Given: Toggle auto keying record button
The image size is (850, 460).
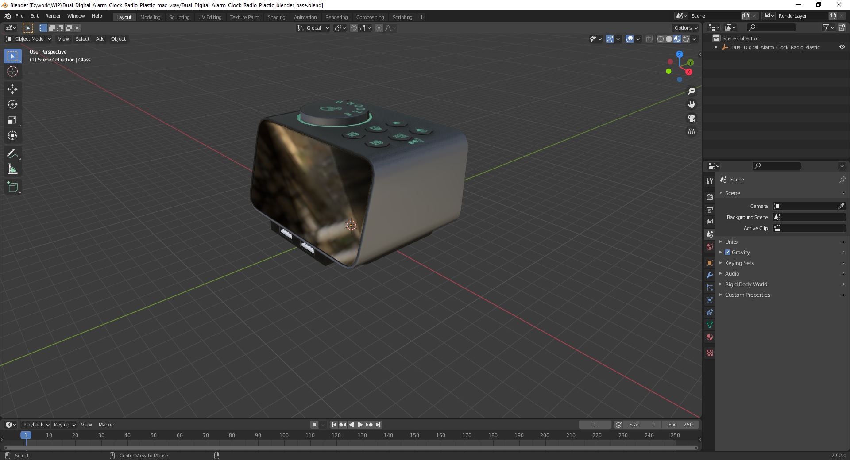Looking at the screenshot, I should pos(314,425).
